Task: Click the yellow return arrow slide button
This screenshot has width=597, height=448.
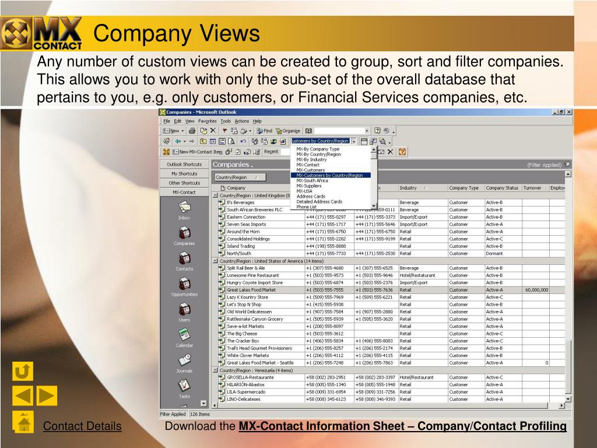Action: click(23, 371)
